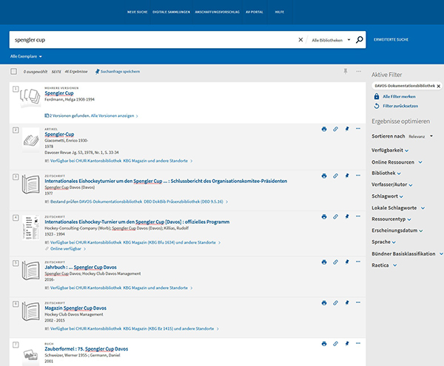This screenshot has height=366, width=444.
Task: Copy permalink for Magazin Spengler Cup Davos
Action: pos(335,303)
